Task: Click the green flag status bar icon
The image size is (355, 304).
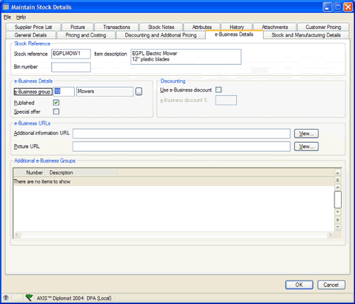Action: pyautogui.click(x=29, y=298)
